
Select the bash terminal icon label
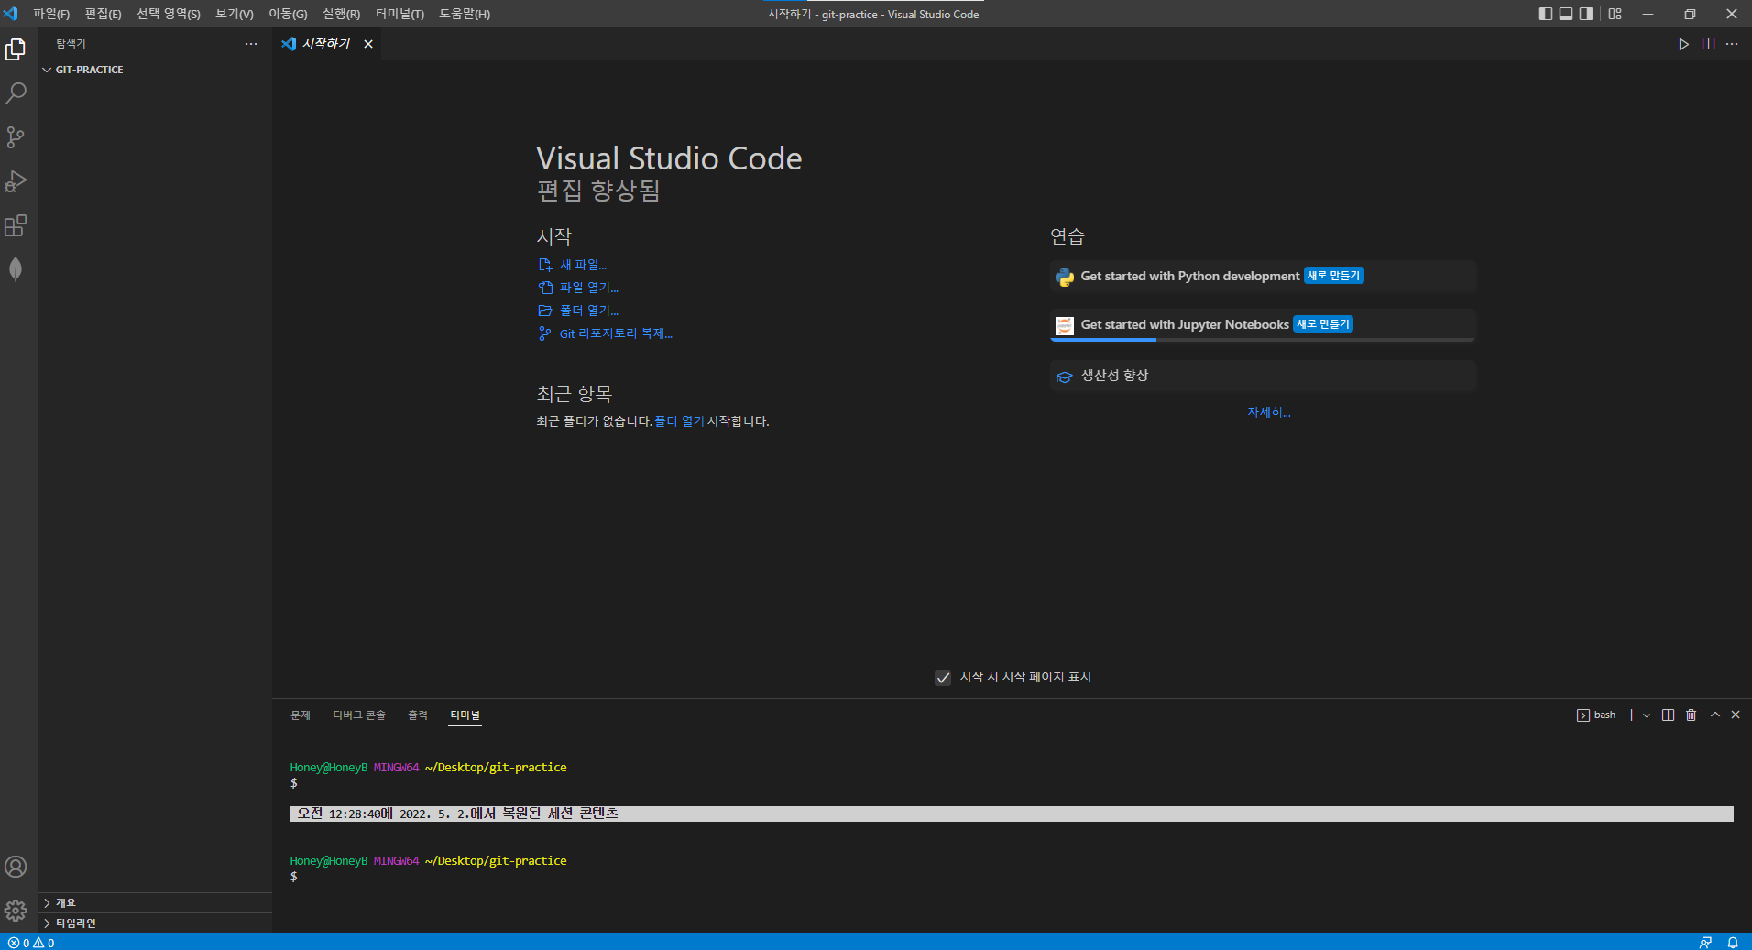(x=1596, y=715)
